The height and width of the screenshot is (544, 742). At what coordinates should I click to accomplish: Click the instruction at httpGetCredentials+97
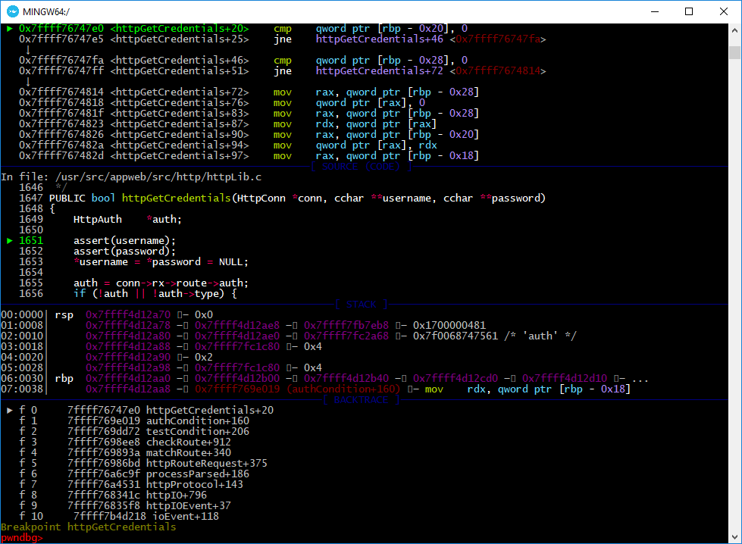click(249, 156)
